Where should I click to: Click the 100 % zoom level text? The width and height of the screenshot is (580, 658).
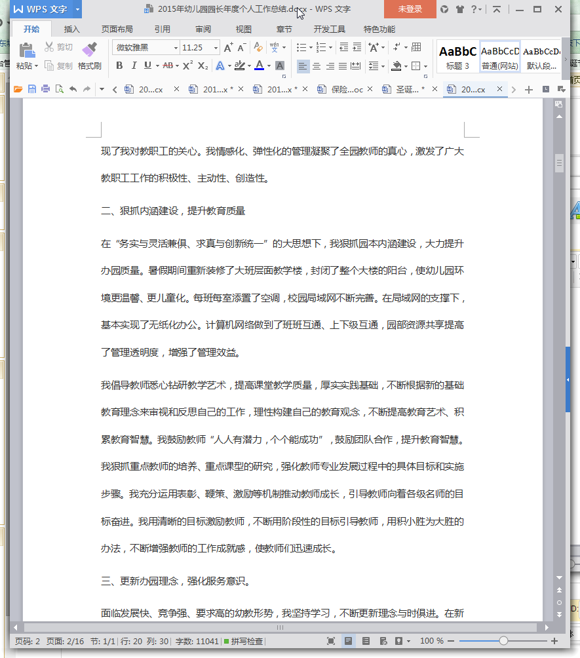tap(431, 641)
